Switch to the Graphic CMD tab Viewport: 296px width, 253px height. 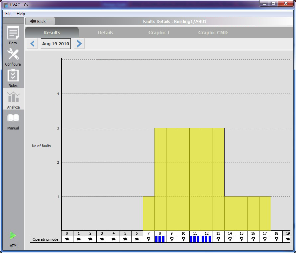coord(213,33)
